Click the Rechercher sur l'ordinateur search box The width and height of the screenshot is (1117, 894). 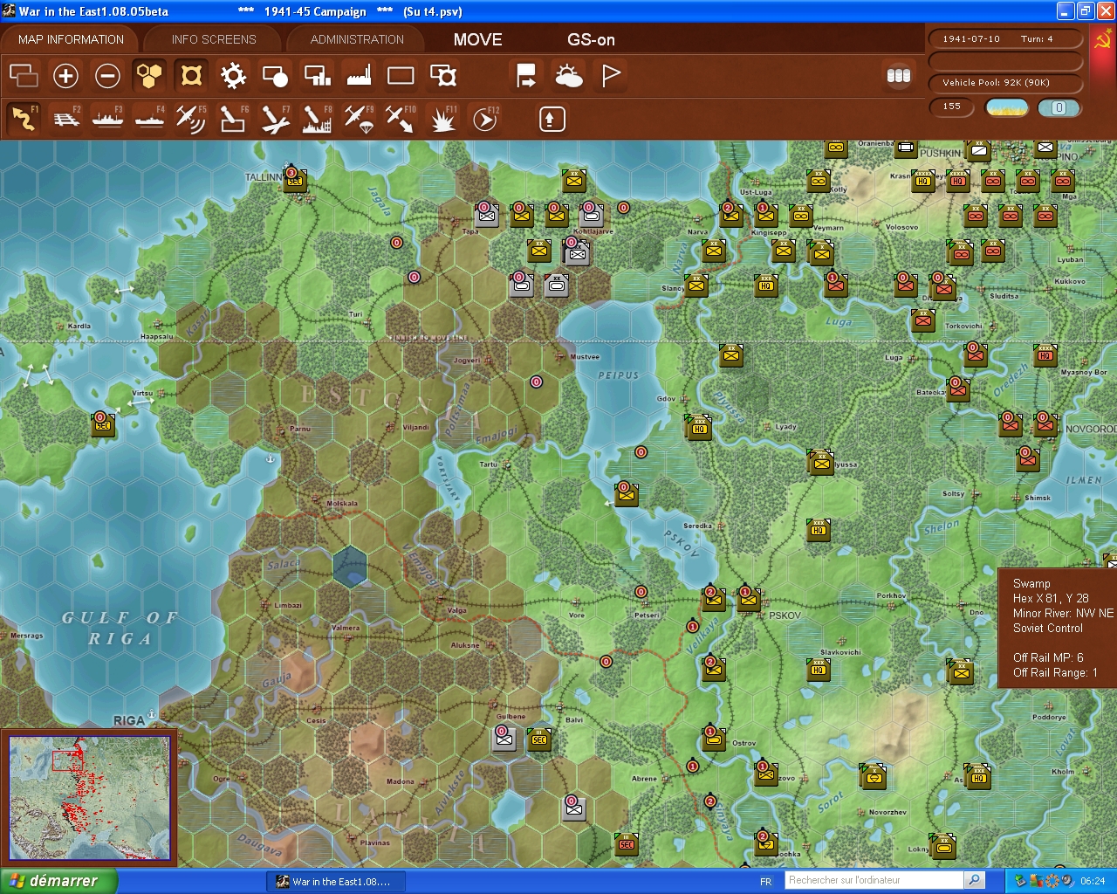point(874,880)
